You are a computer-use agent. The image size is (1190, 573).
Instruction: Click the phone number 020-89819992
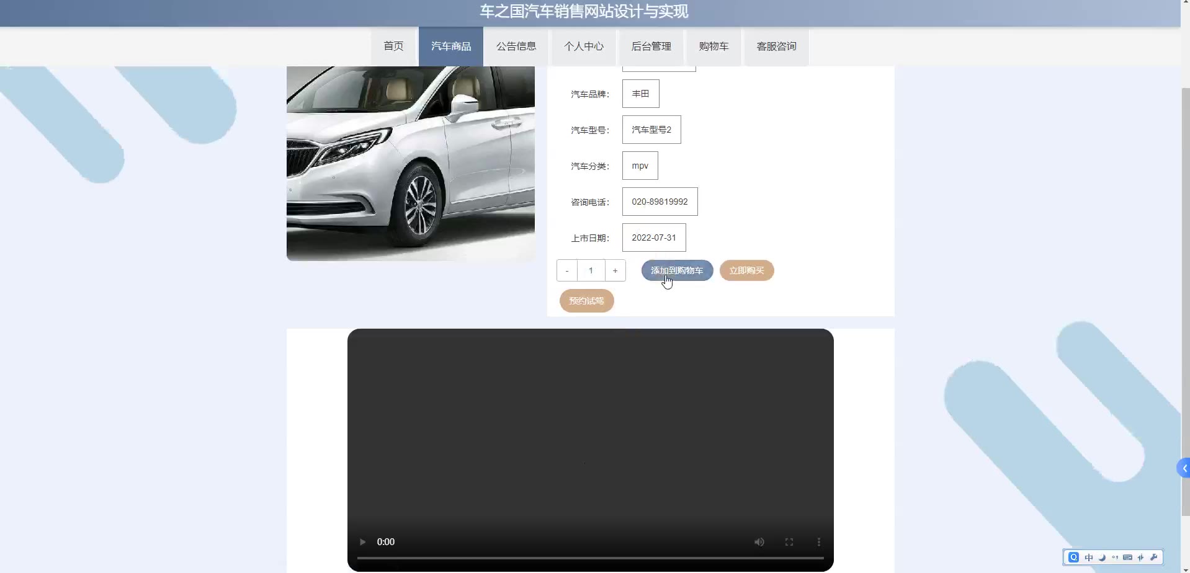pyautogui.click(x=660, y=202)
